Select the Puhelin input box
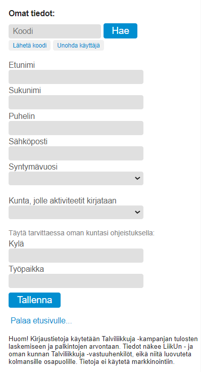 [76, 128]
